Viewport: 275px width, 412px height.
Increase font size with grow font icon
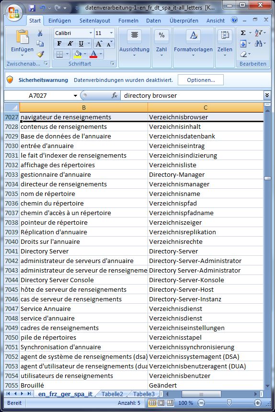pos(99,44)
